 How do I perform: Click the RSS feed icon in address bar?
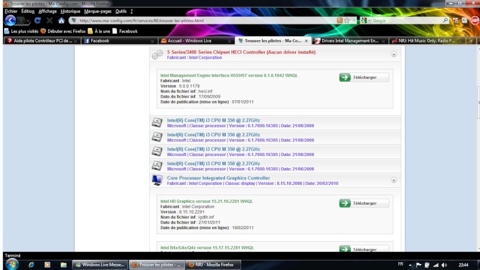tap(340, 20)
